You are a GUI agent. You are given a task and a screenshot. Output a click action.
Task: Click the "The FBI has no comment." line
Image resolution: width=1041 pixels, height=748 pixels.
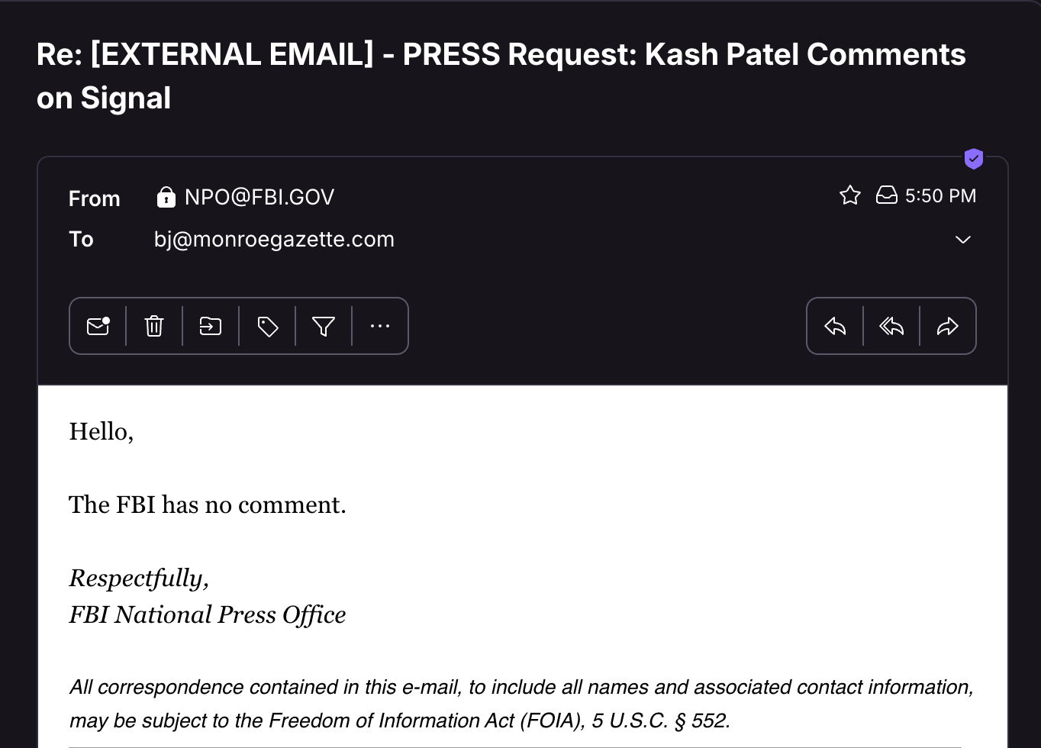click(x=208, y=505)
